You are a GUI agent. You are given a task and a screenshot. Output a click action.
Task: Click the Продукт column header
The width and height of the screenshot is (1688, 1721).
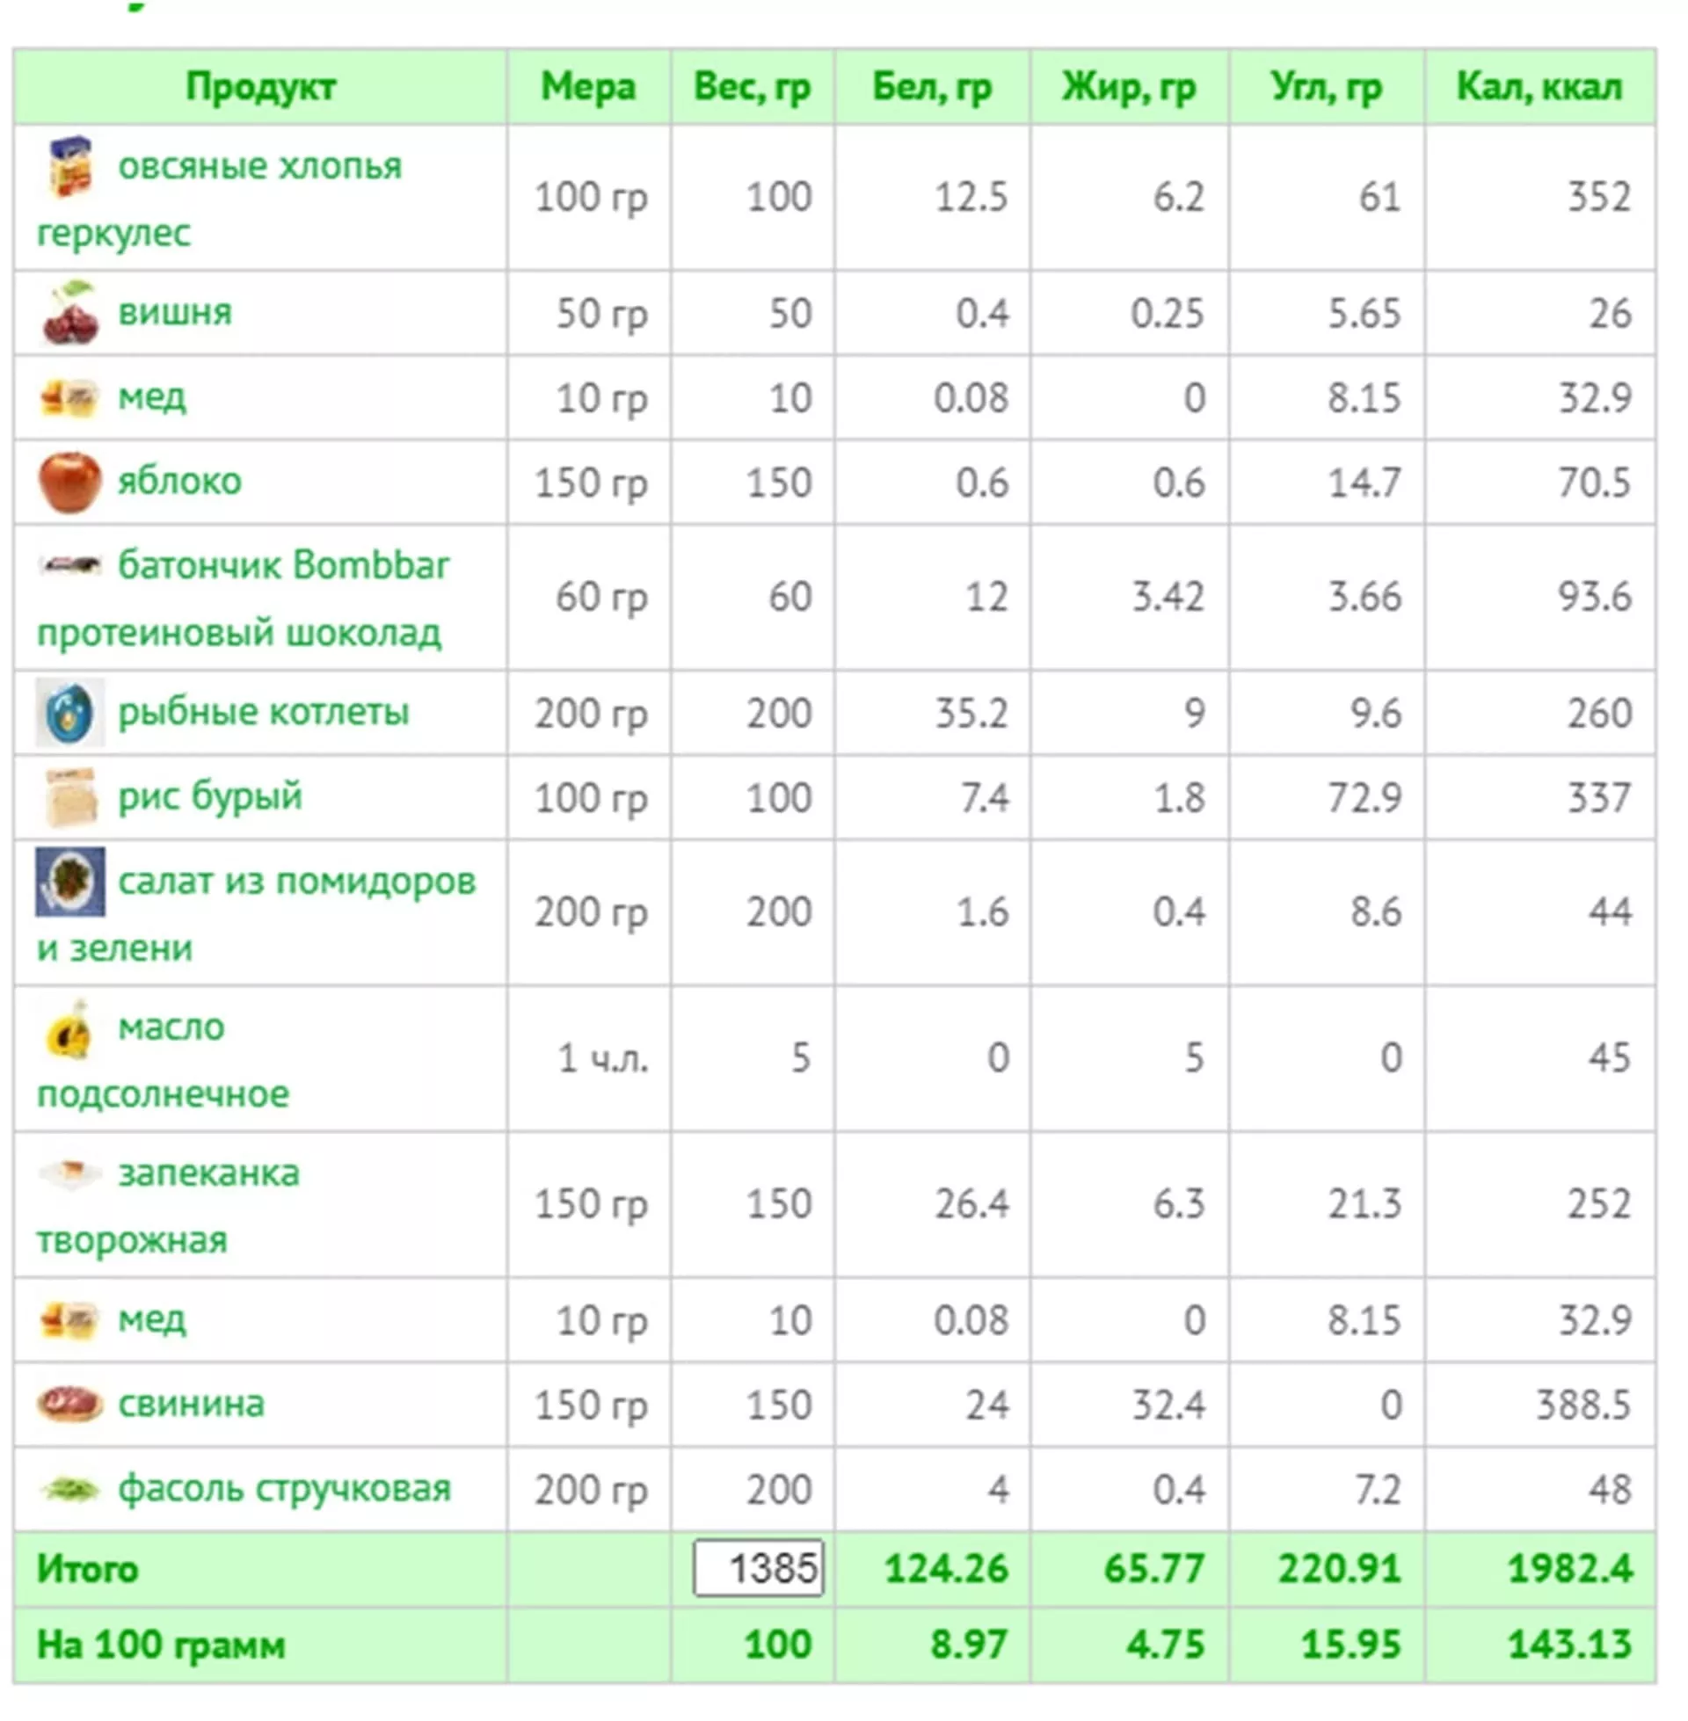tap(260, 87)
